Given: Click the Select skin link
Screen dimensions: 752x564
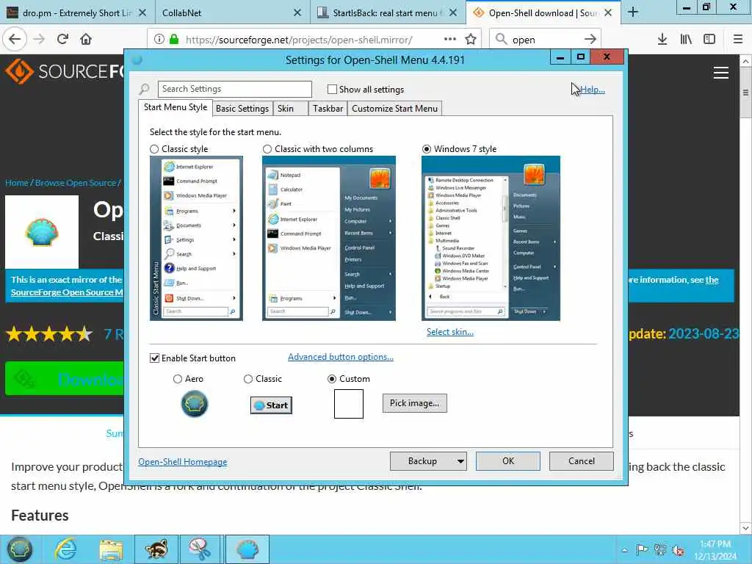Looking at the screenshot, I should (450, 332).
